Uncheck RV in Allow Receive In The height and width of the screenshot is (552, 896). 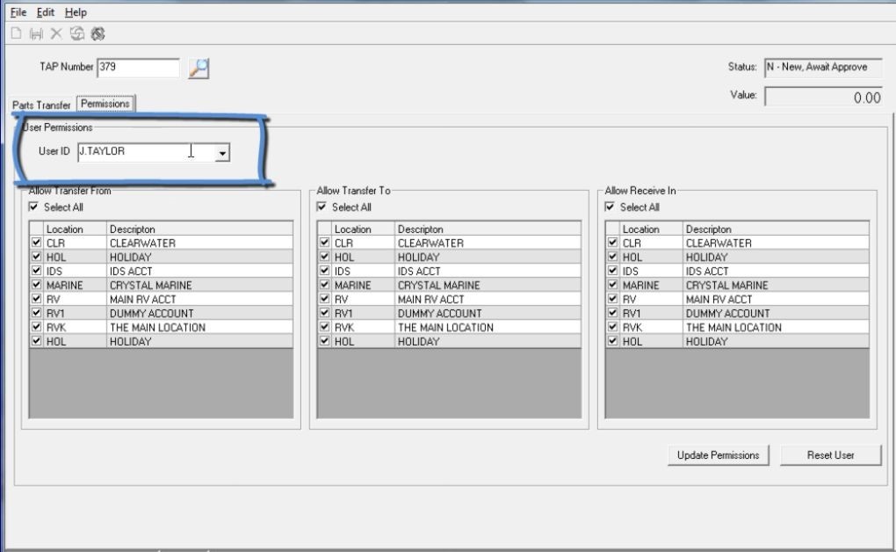pyautogui.click(x=612, y=299)
